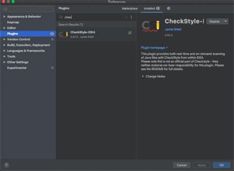234x171 pixels.
Task: Click the project-level icon beside Version Control
Action: tap(52, 39)
